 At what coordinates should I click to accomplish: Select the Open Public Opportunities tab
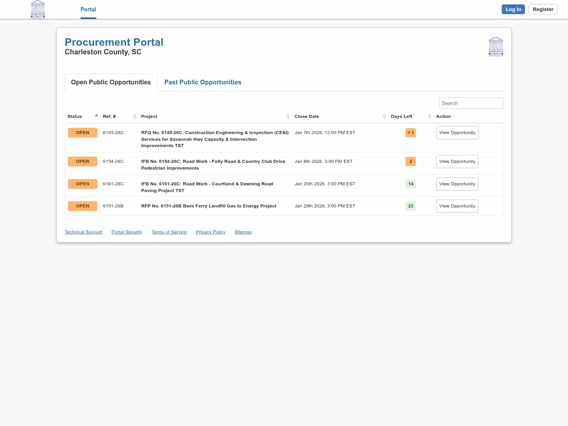click(x=111, y=82)
